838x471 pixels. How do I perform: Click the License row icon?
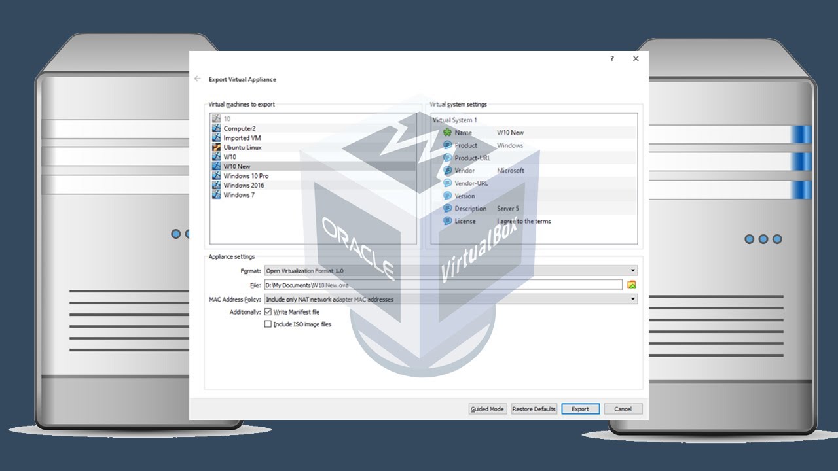pos(448,221)
